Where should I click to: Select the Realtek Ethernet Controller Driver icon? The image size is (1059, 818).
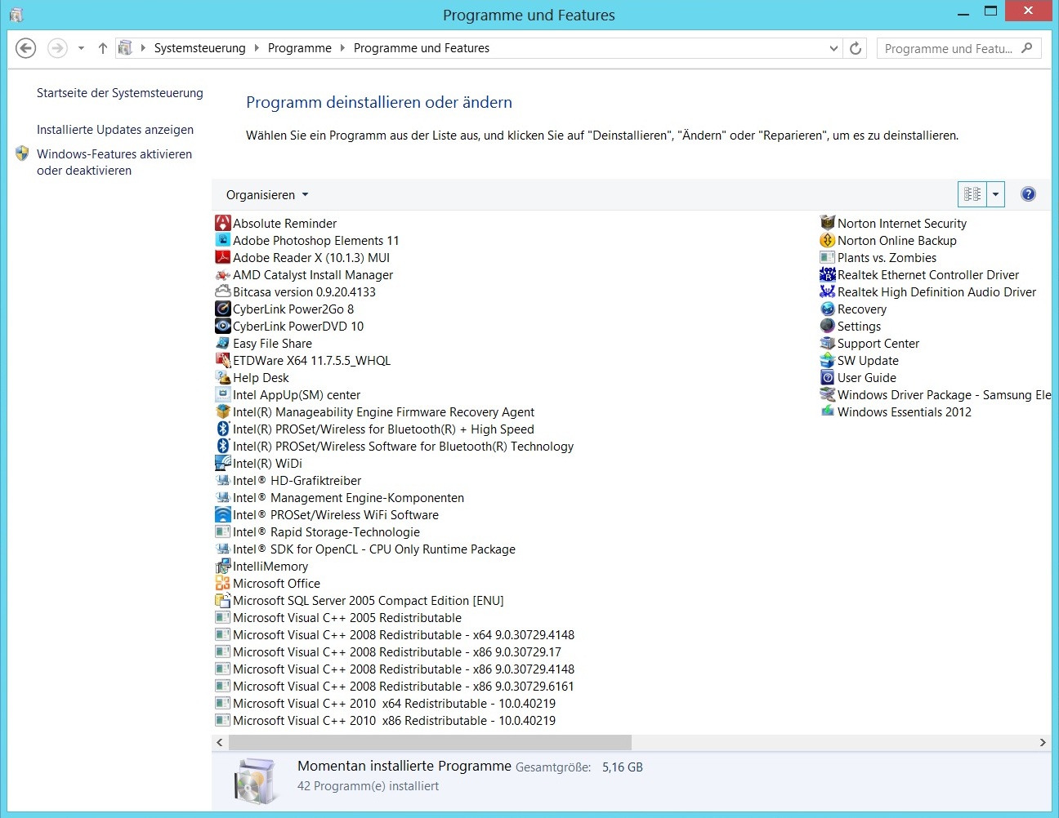coord(828,274)
